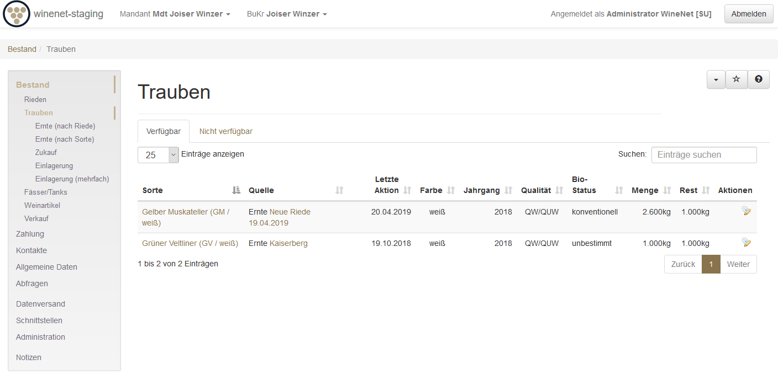Click edit icon for Gelber Muskateller row
This screenshot has height=375, width=778.
tap(747, 211)
